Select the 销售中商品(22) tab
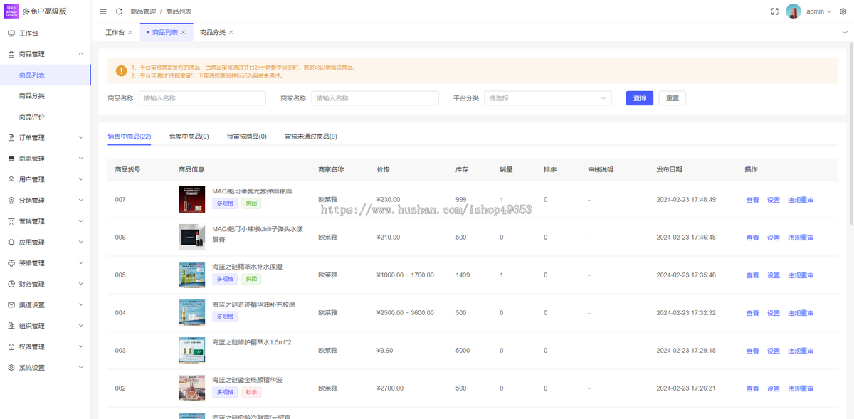Screen dimensions: 854x419 coord(130,136)
